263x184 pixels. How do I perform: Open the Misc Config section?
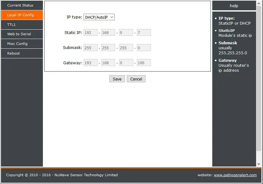(21, 44)
